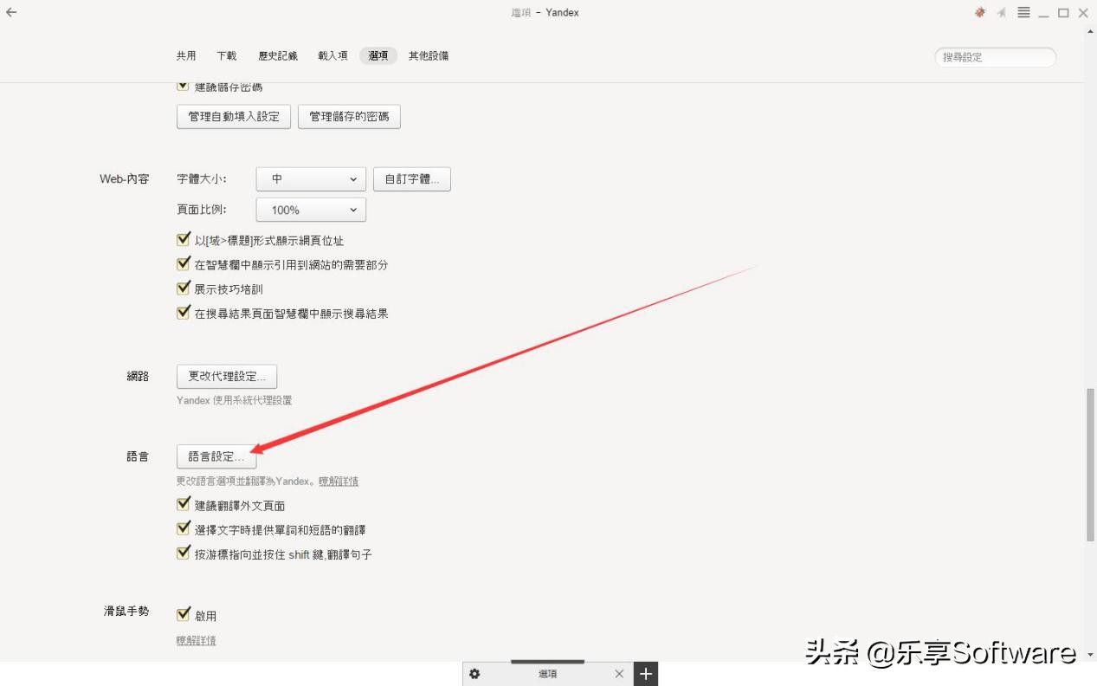Viewport: 1097px width, 686px height.
Task: Open the Yandex browser main menu
Action: (1024, 12)
